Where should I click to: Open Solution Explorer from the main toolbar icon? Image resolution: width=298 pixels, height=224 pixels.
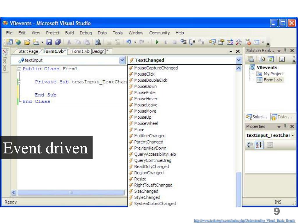(212, 42)
